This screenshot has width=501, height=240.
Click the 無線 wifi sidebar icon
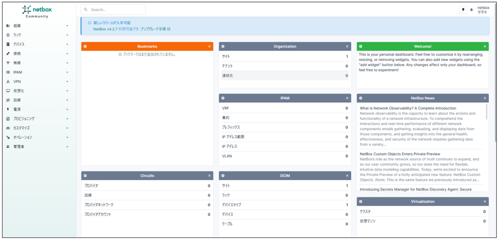(8, 63)
